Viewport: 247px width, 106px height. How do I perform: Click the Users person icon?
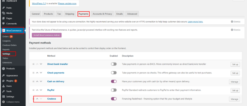point(4,86)
